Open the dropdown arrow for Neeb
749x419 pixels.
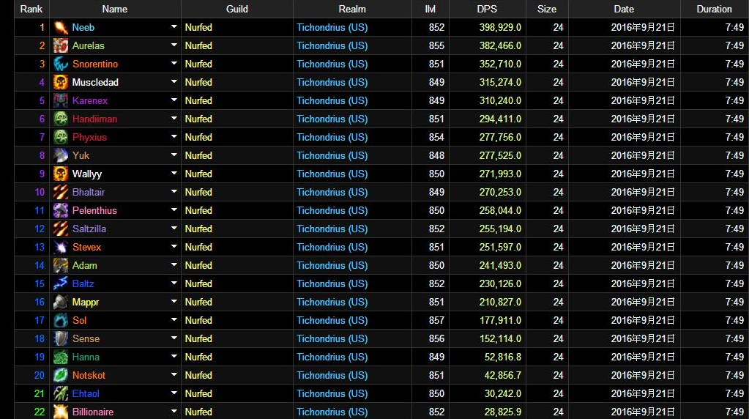click(x=174, y=27)
